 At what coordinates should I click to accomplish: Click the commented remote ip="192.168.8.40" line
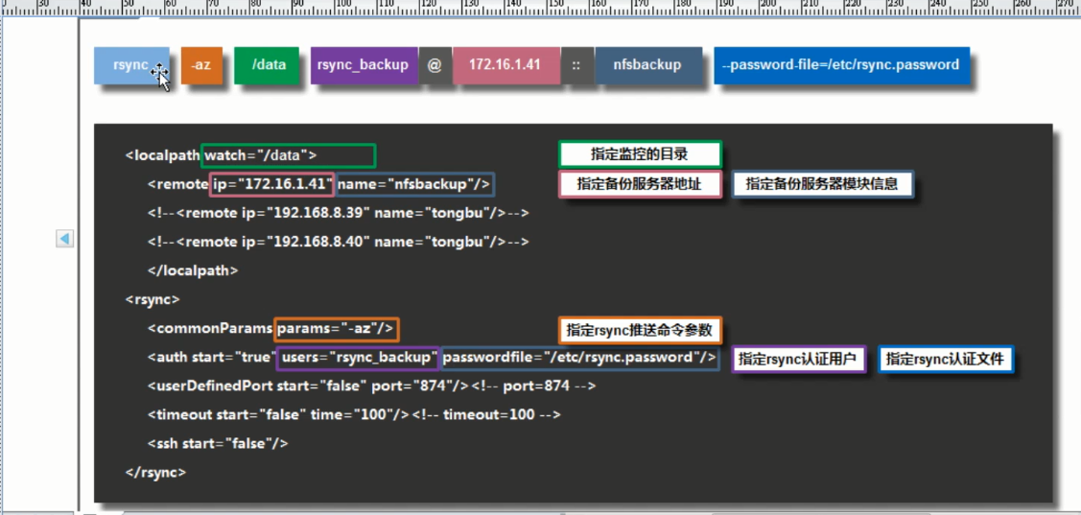click(x=338, y=243)
